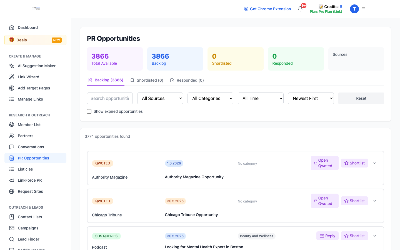Click Looking for Mental Health Expert title
The height and width of the screenshot is (250, 400).
pos(204,247)
